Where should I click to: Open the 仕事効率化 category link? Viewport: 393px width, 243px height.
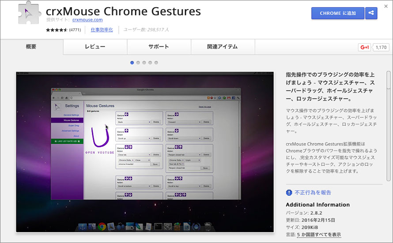coord(102,30)
